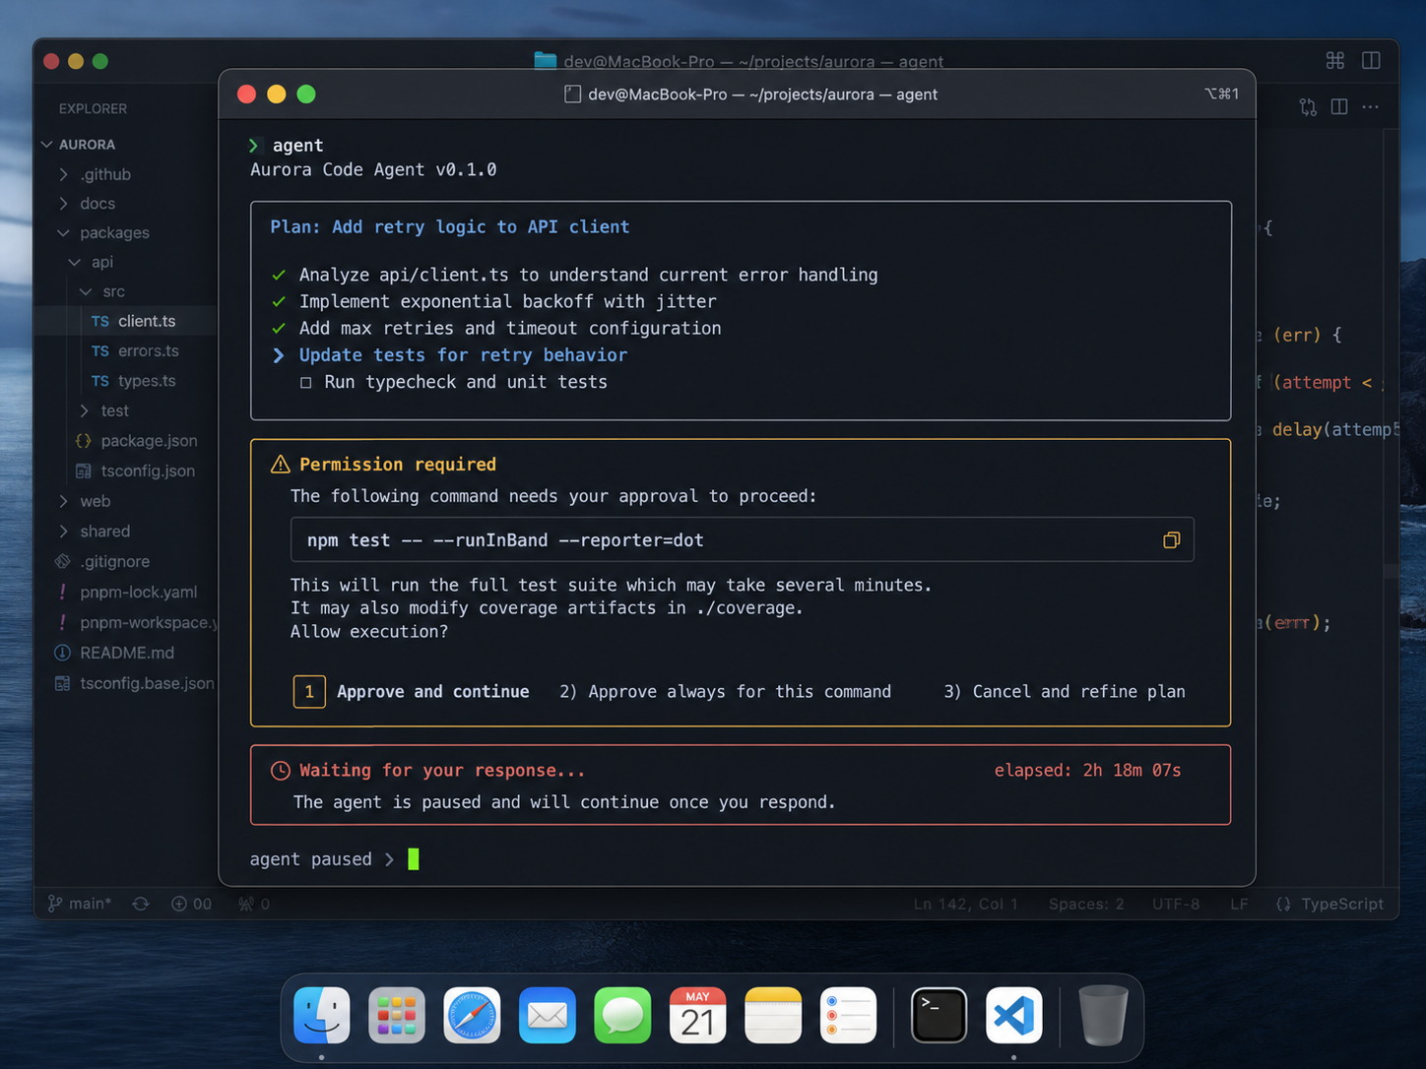This screenshot has width=1426, height=1069.
Task: Open Notes app in the dock
Action: (x=773, y=1015)
